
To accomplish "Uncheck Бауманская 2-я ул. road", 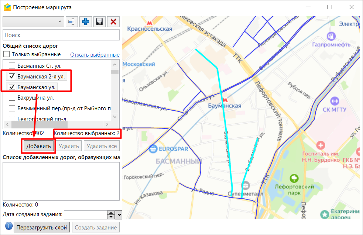I will [x=12, y=77].
